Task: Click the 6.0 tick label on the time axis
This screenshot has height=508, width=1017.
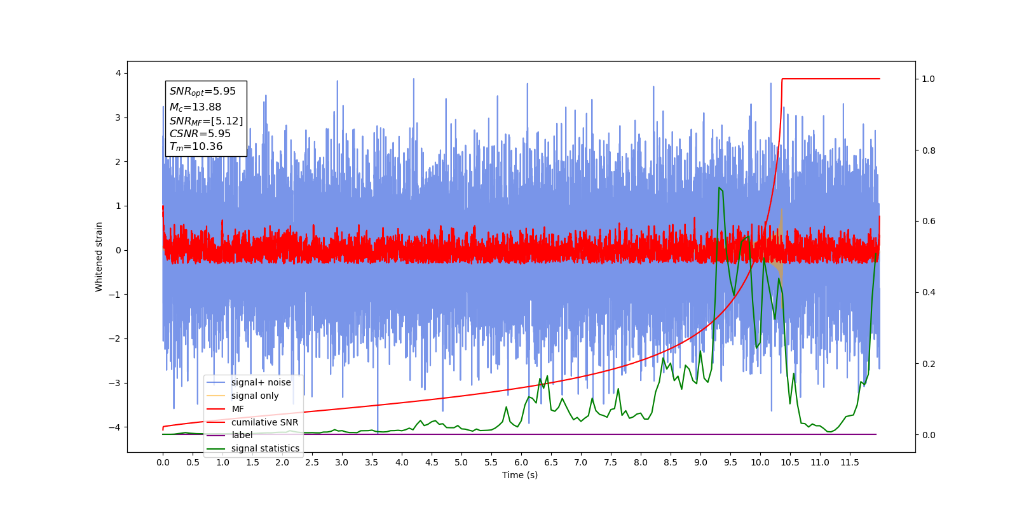Action: coord(521,462)
